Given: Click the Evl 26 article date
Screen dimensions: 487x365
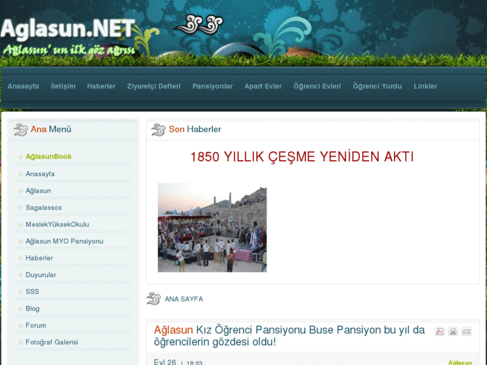Looking at the screenshot, I should [165, 362].
